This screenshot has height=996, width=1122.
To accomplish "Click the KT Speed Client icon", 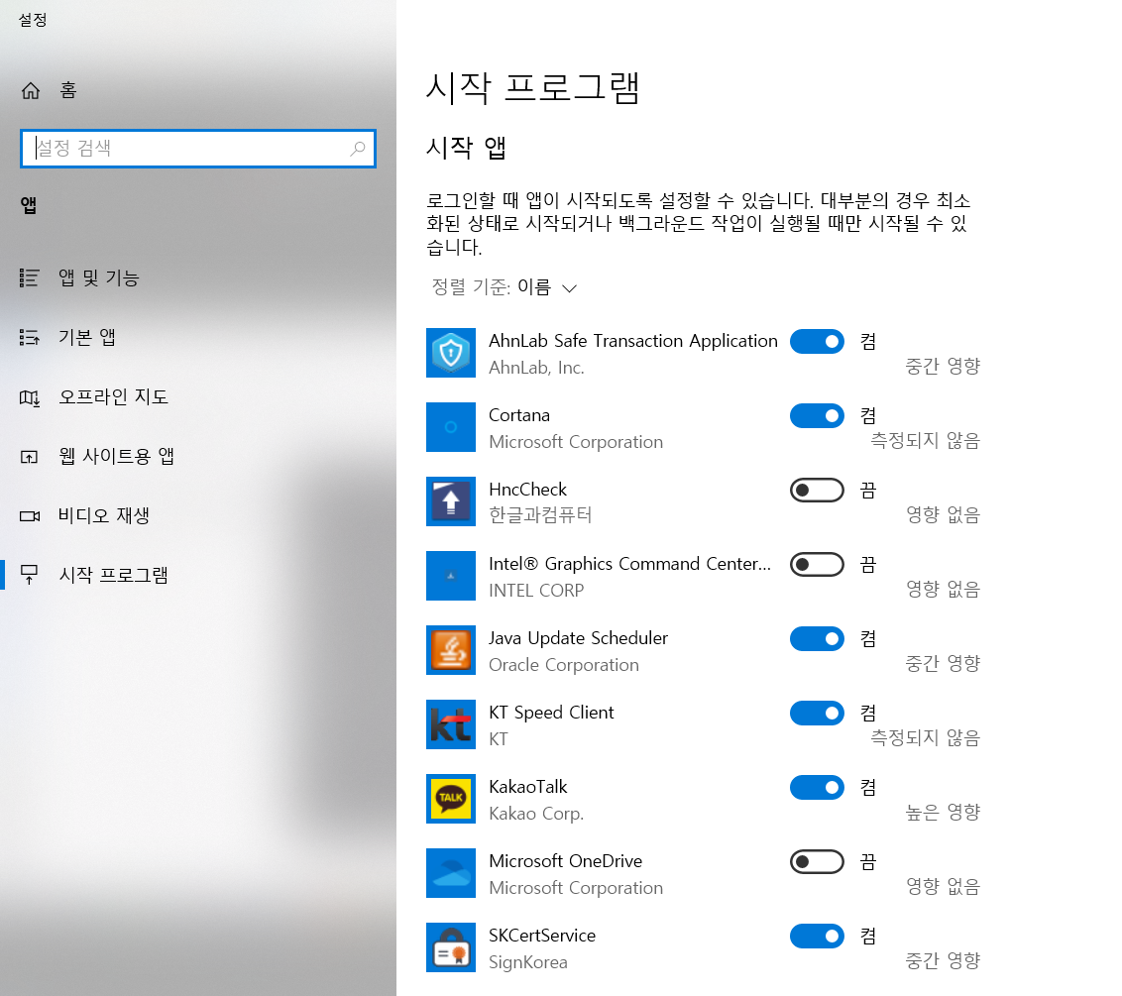I will pos(451,724).
